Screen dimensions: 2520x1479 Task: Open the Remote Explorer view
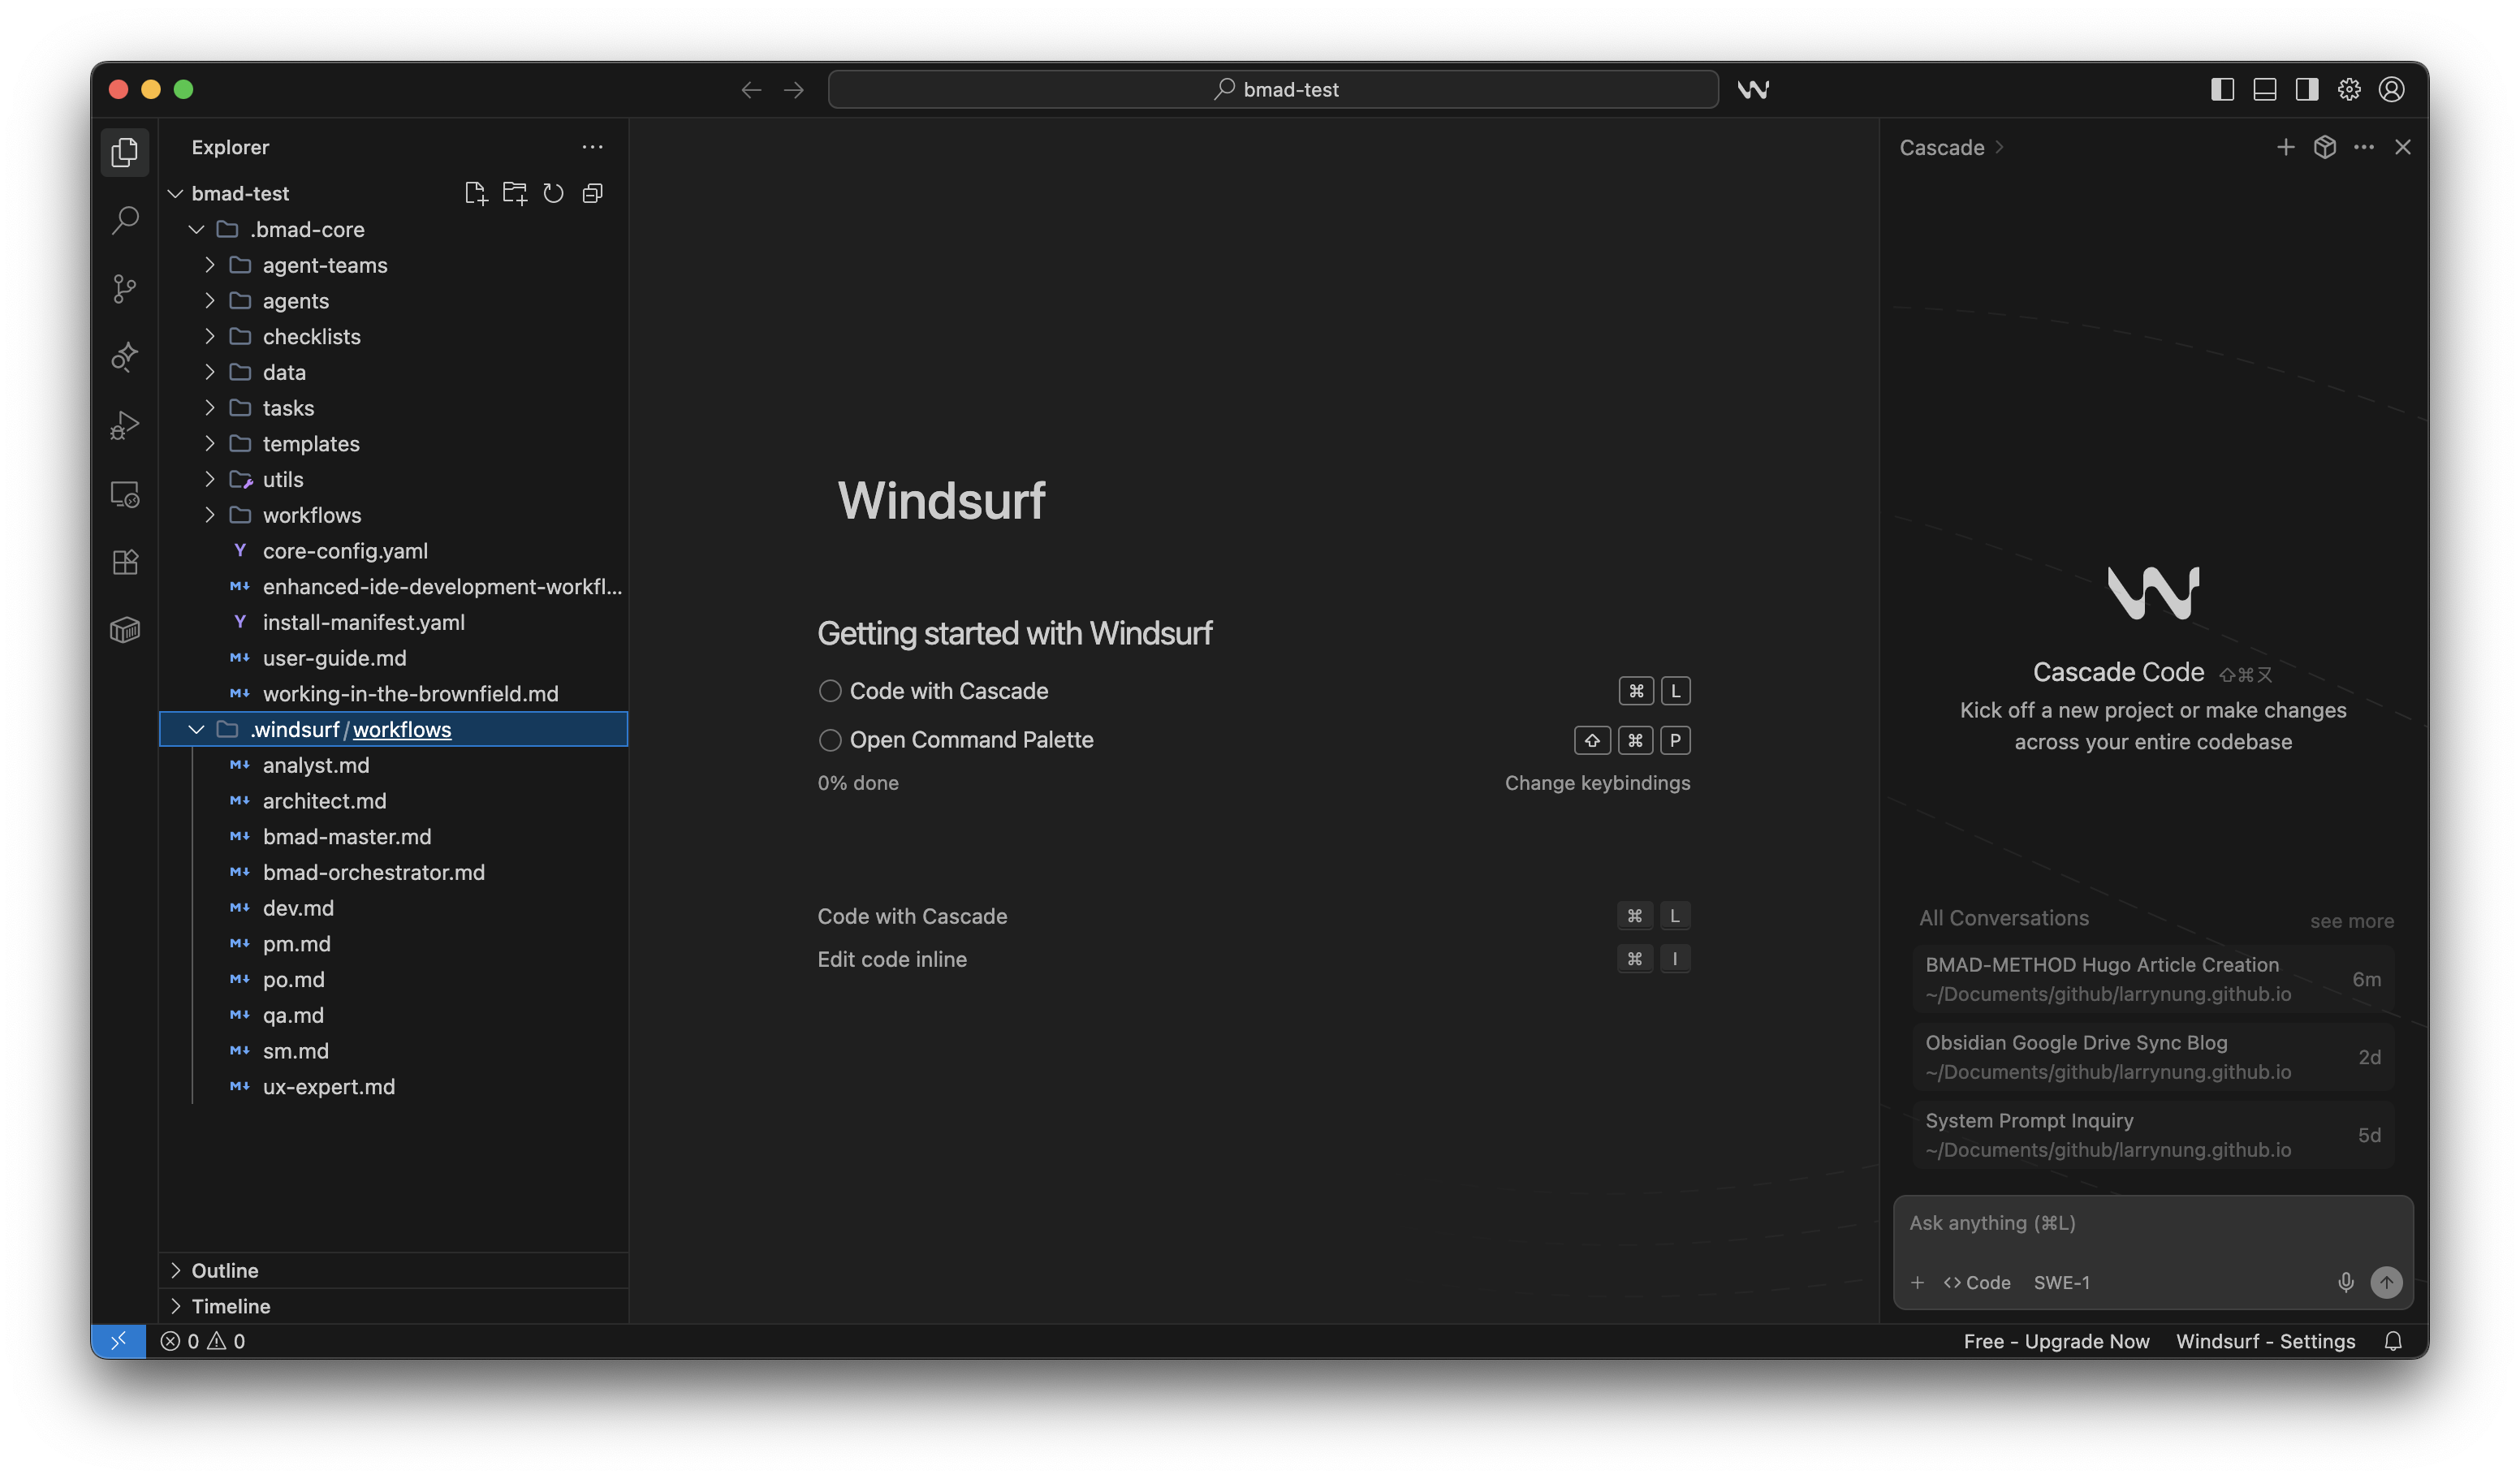pos(125,494)
